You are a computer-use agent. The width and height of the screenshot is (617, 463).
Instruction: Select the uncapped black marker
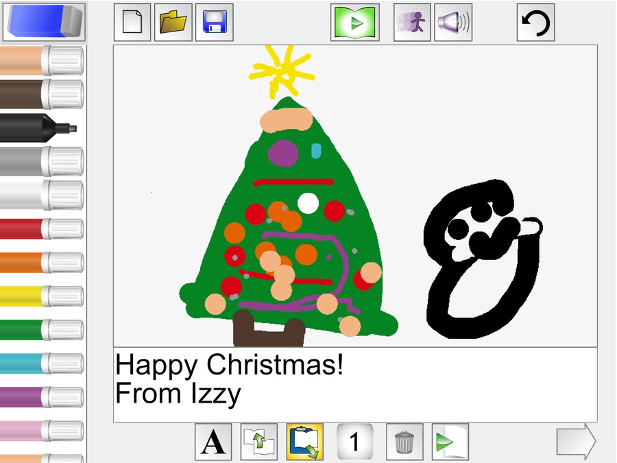38,128
